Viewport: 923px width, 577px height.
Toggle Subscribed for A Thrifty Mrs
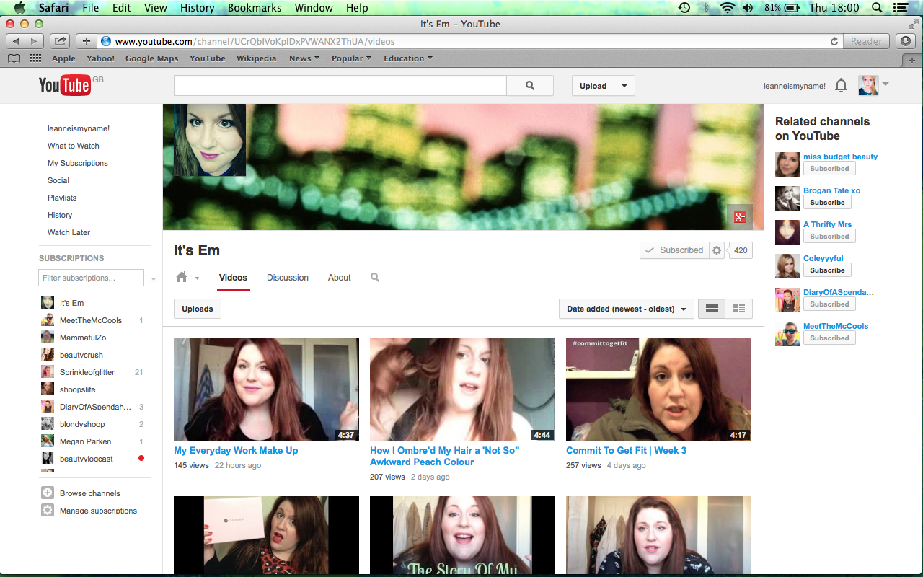(x=829, y=237)
